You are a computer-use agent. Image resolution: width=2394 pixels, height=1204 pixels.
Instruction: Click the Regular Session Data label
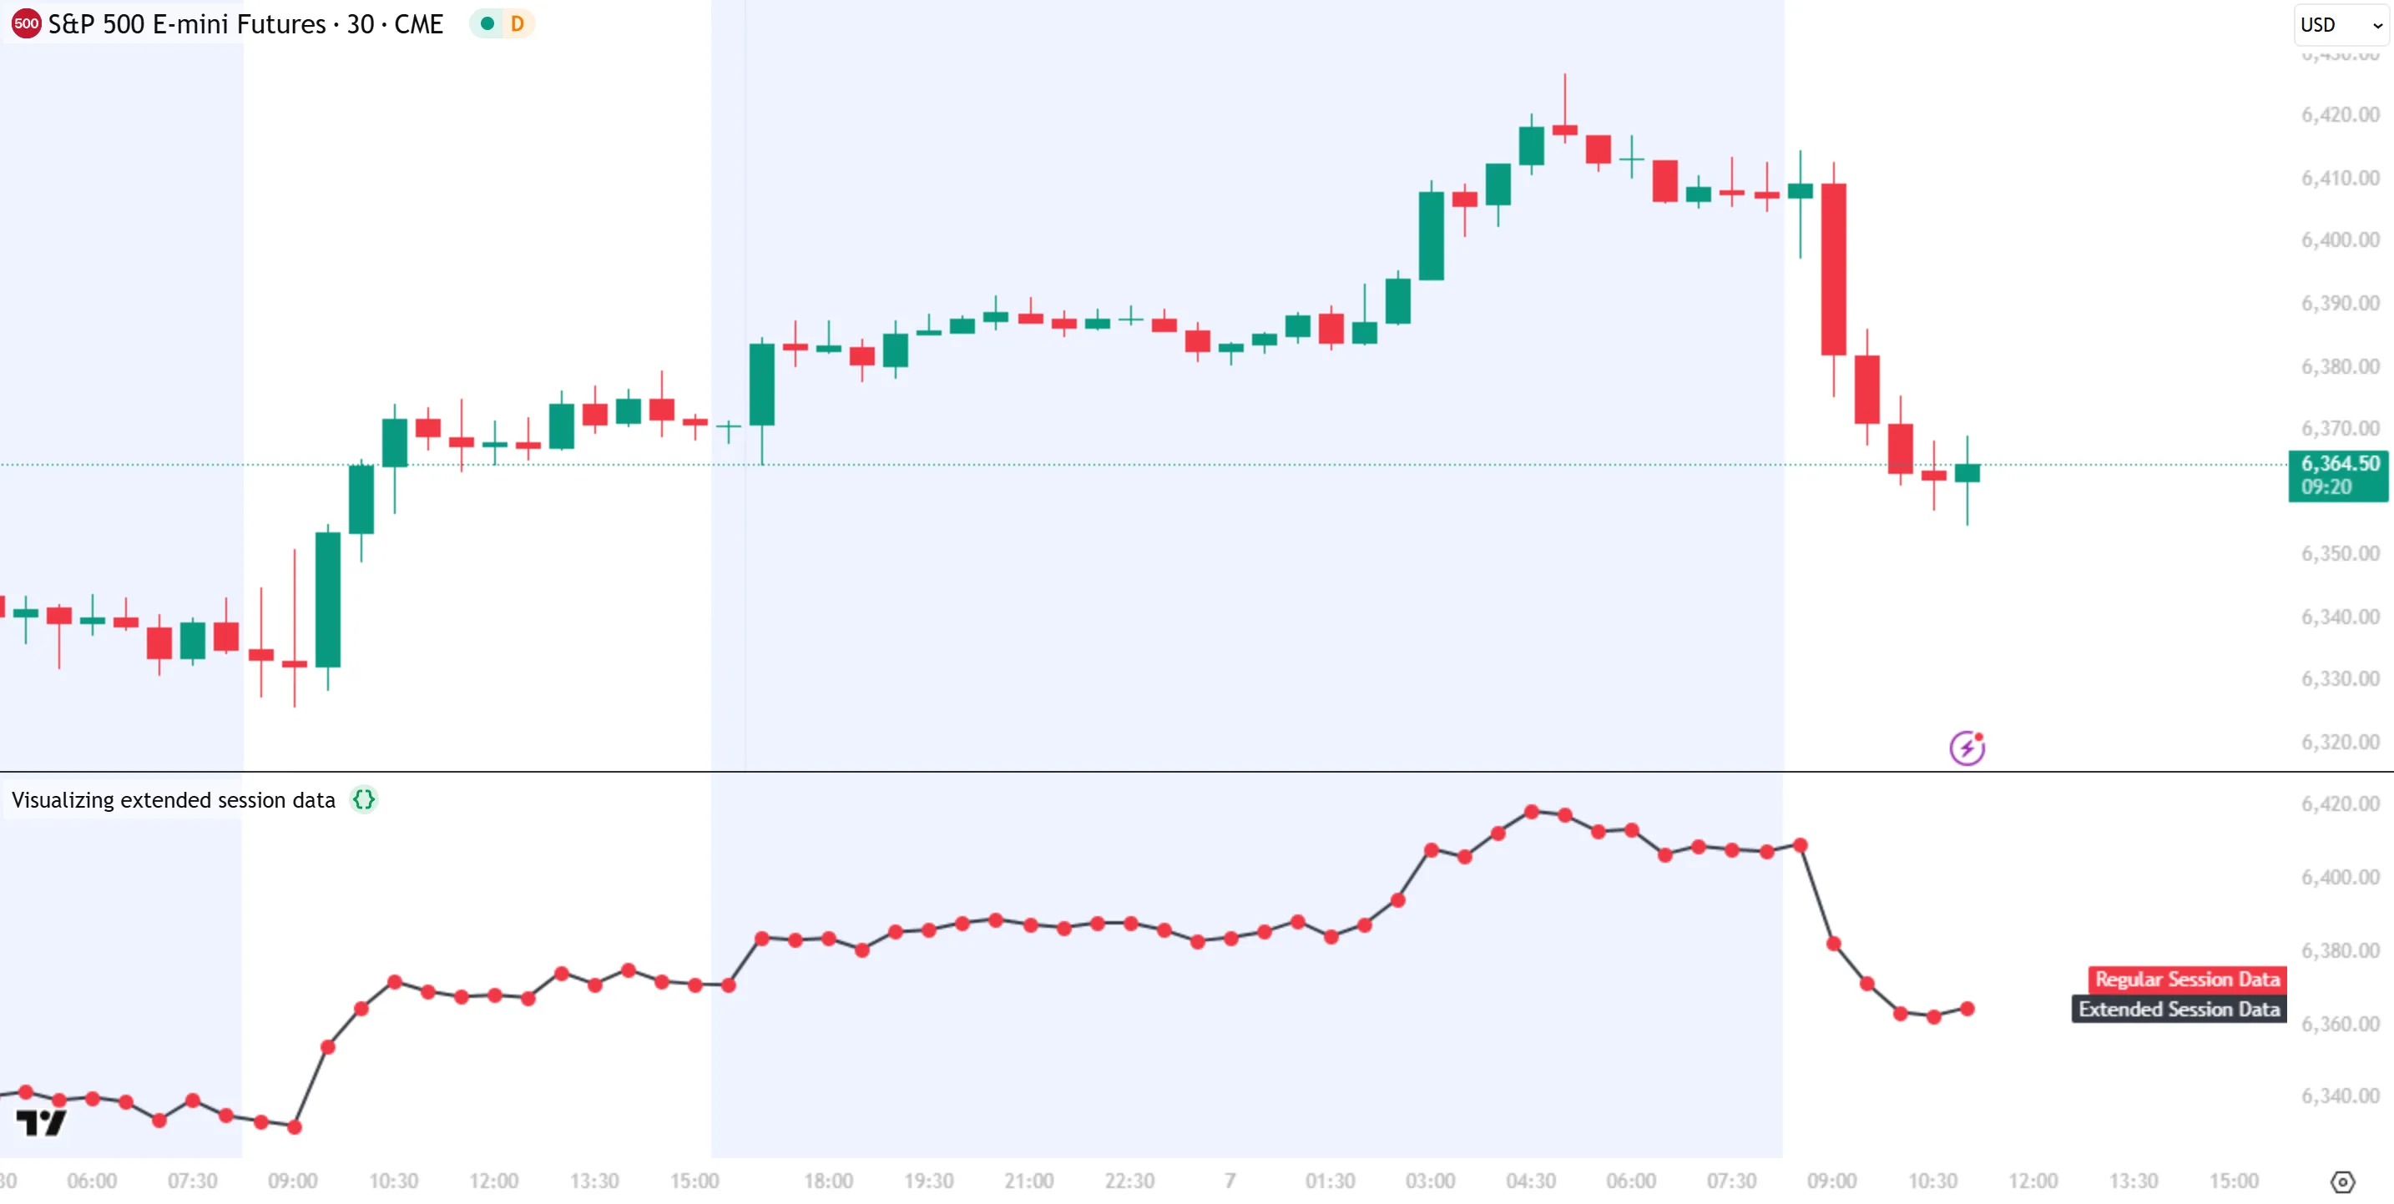pos(2187,980)
